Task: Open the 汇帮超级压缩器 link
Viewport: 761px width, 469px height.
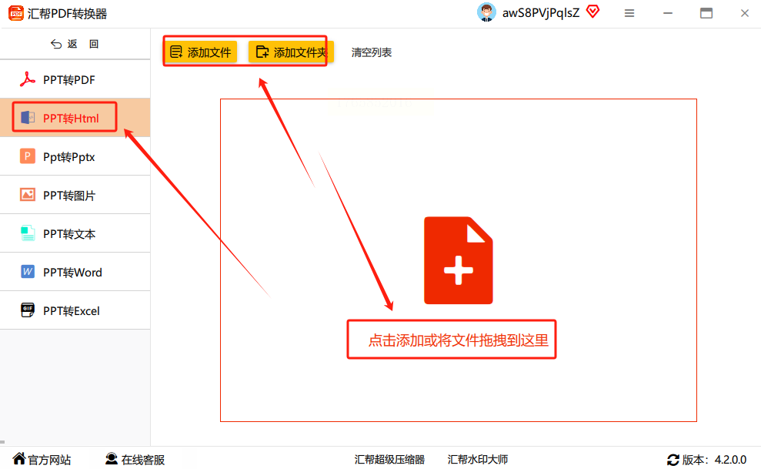Action: [389, 459]
